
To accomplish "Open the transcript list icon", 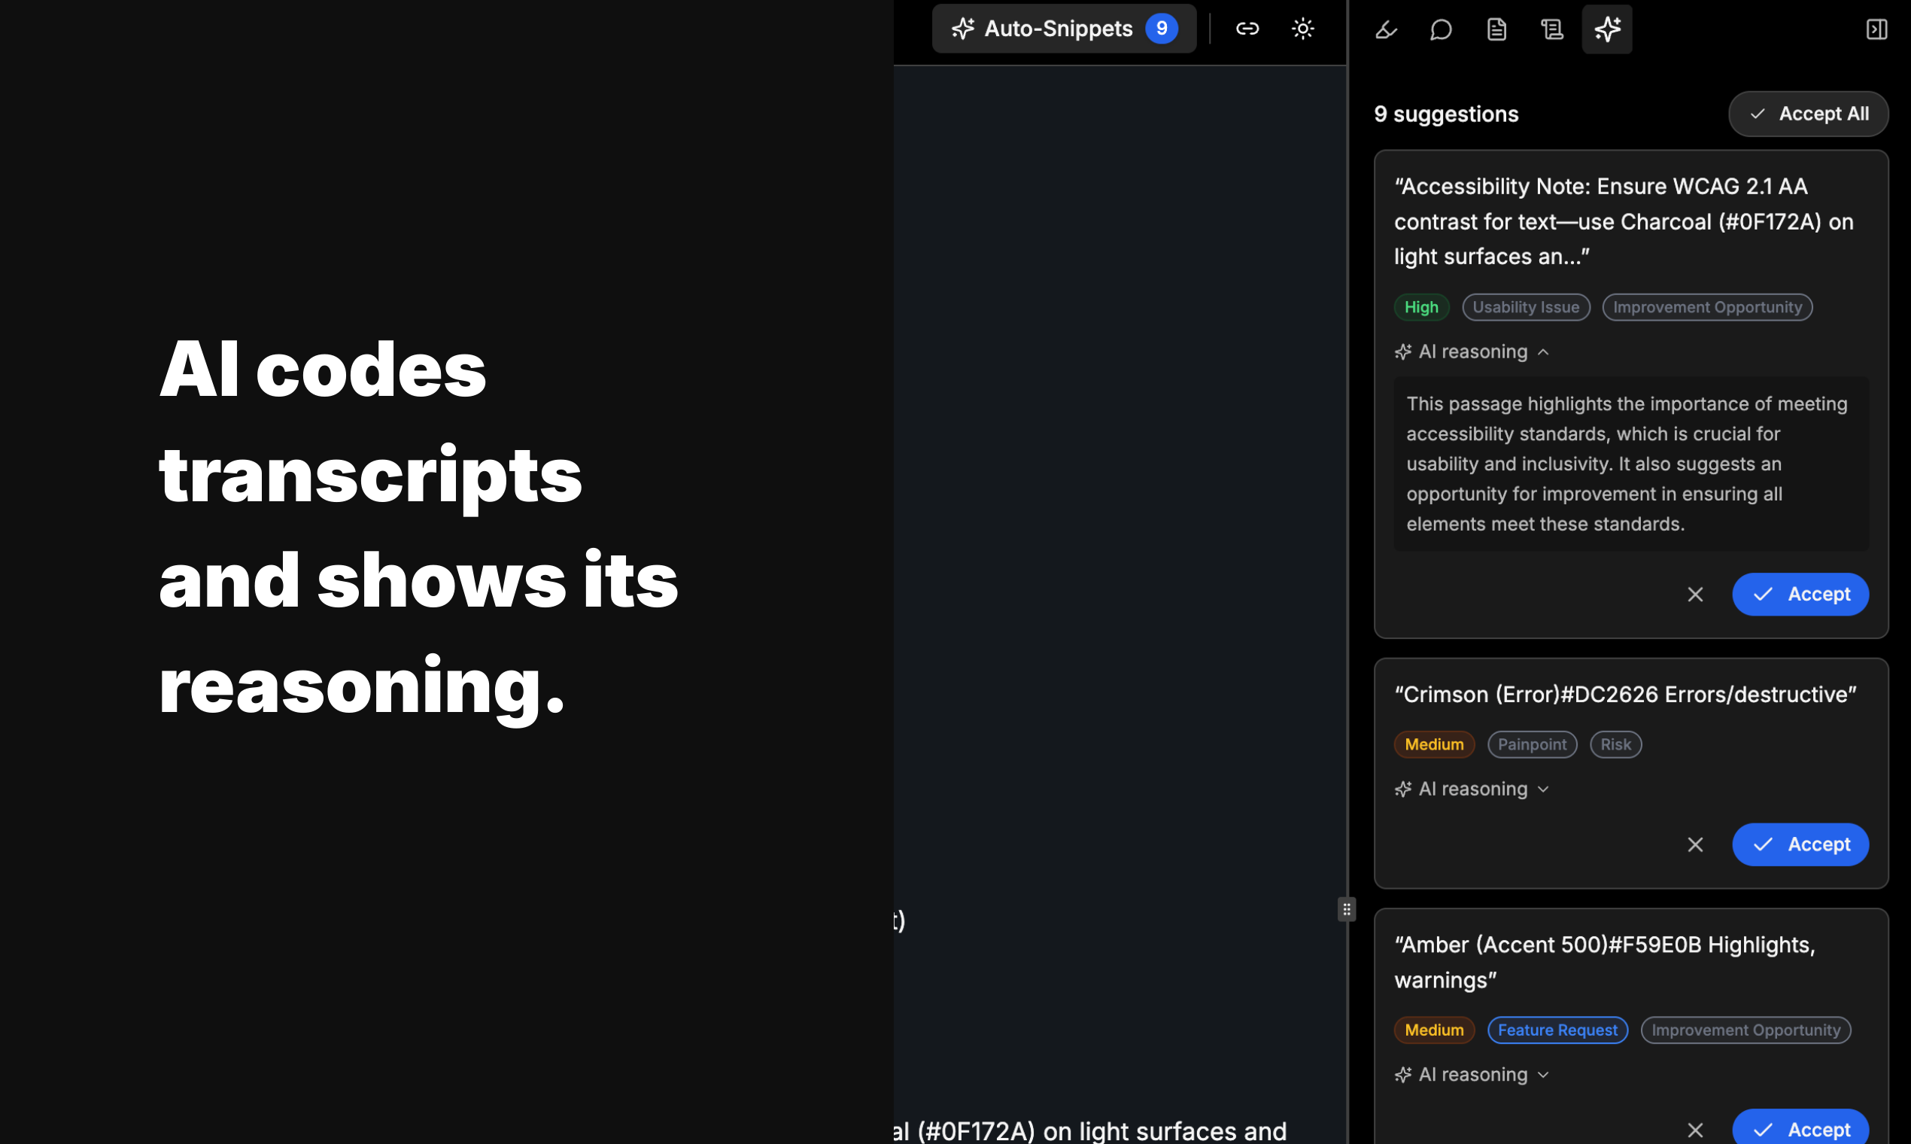I will 1551,29.
